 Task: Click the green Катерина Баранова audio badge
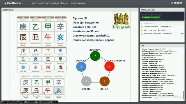click(151, 17)
